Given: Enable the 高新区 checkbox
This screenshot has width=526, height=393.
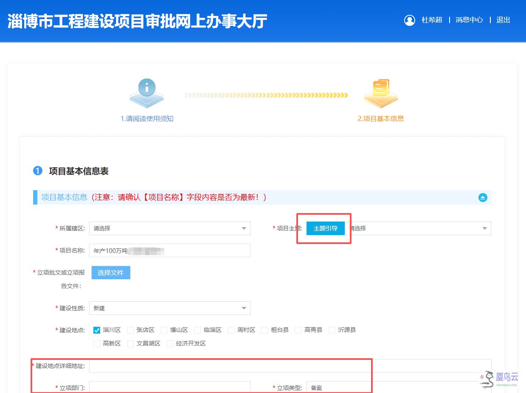Looking at the screenshot, I should click(97, 344).
